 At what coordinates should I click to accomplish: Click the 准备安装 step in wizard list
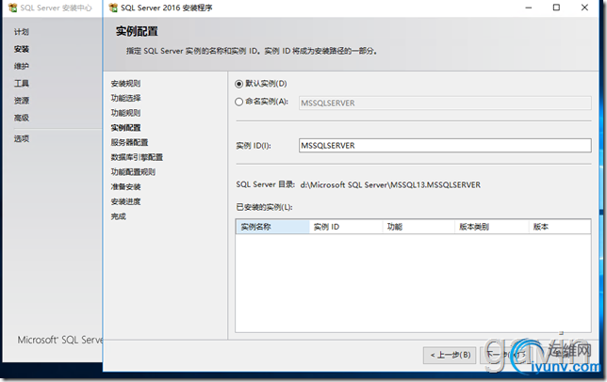(x=125, y=186)
